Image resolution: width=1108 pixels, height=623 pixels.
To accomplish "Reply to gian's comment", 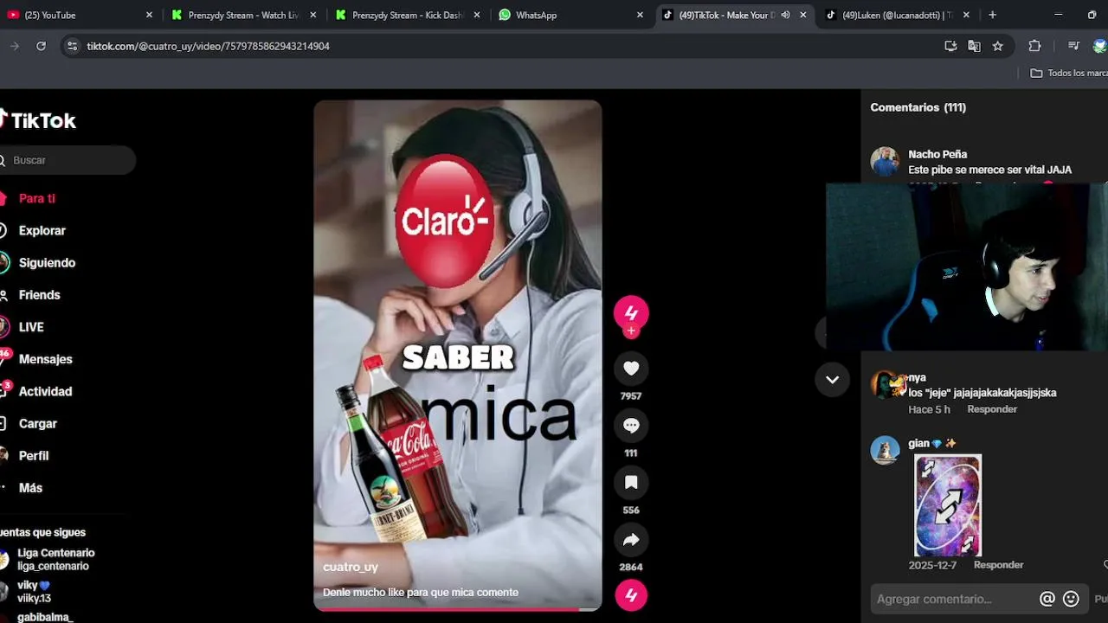I will click(998, 565).
